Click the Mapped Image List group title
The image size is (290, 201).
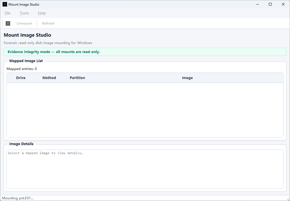pyautogui.click(x=26, y=61)
